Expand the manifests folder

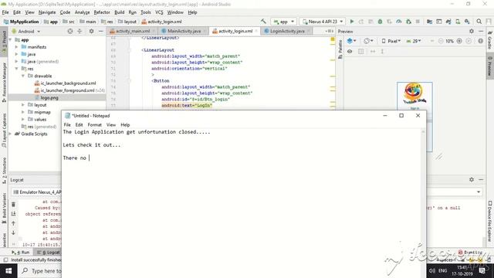(16, 46)
